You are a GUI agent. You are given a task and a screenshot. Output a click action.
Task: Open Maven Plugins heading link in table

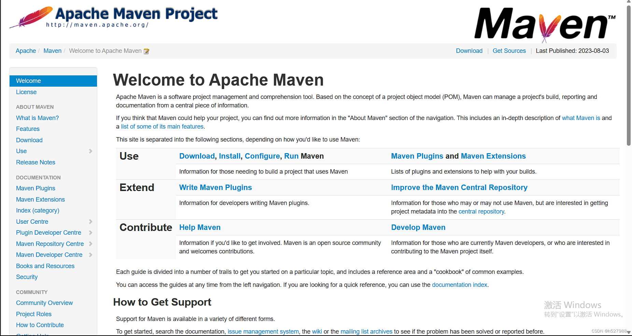(x=417, y=156)
